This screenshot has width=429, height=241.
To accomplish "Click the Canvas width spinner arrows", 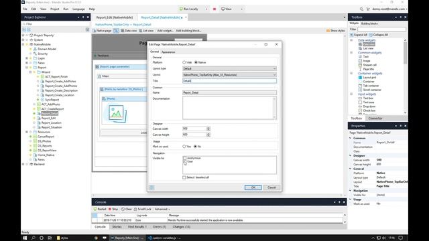I will point(208,129).
